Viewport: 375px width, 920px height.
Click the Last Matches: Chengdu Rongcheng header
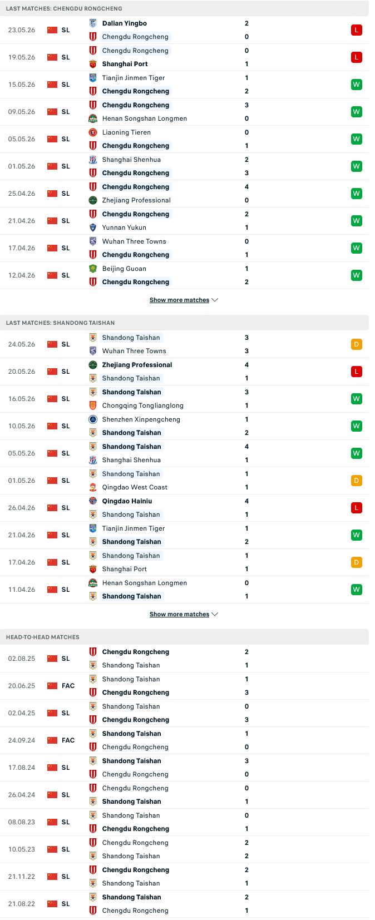(64, 9)
